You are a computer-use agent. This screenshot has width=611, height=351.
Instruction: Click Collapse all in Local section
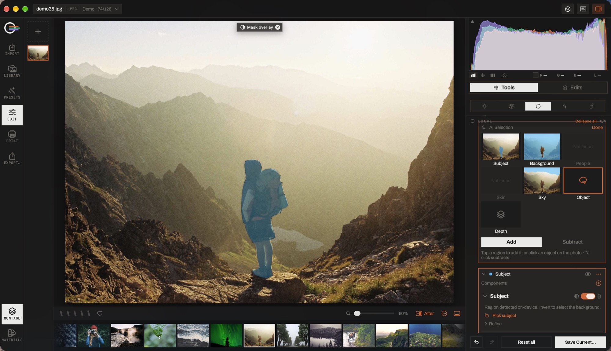point(586,121)
